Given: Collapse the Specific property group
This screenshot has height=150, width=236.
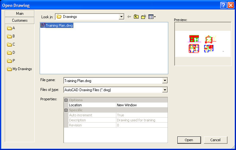Looking at the screenshot, I should click(x=66, y=110).
